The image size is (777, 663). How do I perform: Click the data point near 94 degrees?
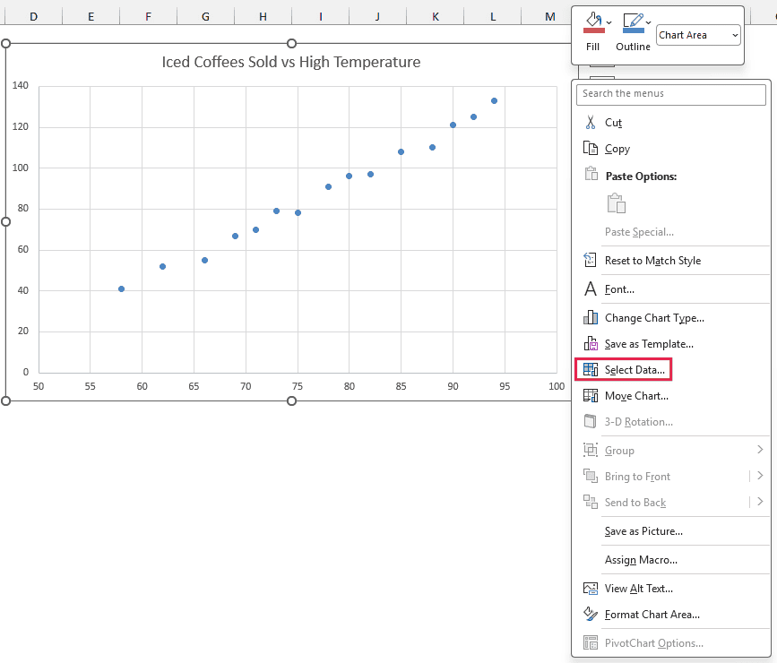[494, 100]
